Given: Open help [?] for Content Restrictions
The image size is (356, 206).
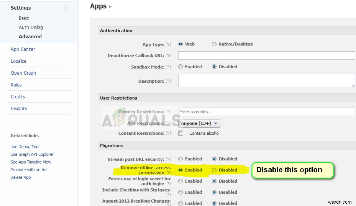Looking at the screenshot, I should coord(168,133).
